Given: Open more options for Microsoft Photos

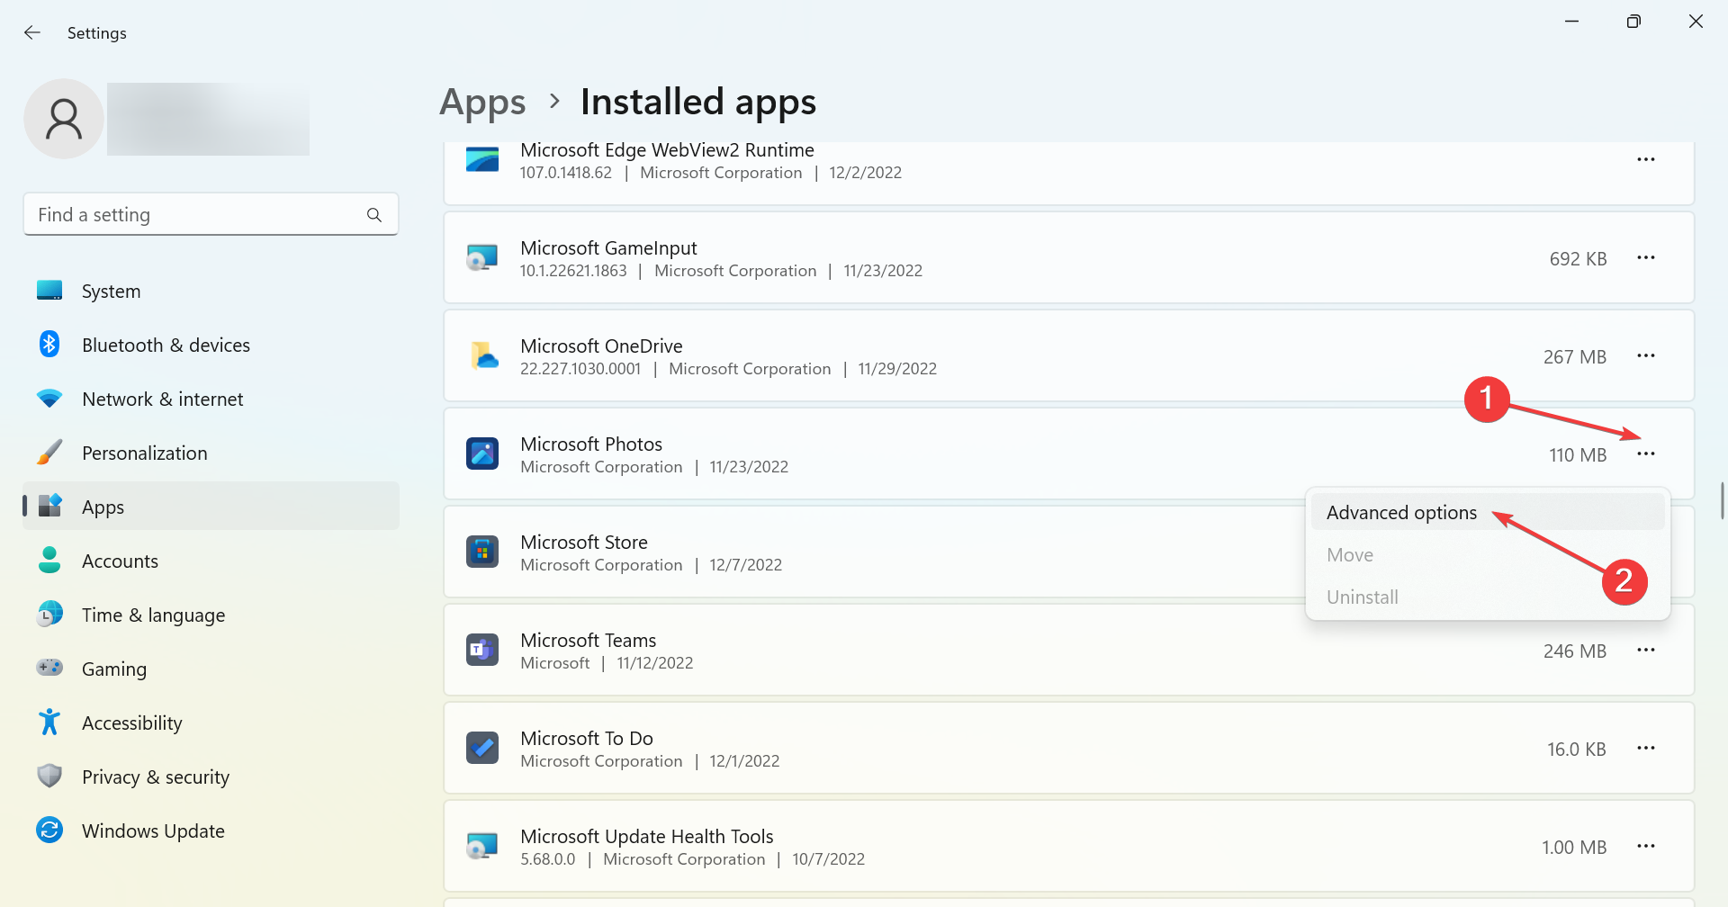Looking at the screenshot, I should [1646, 453].
